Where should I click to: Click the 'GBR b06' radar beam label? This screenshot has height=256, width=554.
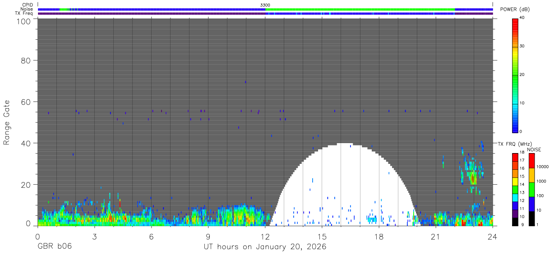click(x=54, y=247)
